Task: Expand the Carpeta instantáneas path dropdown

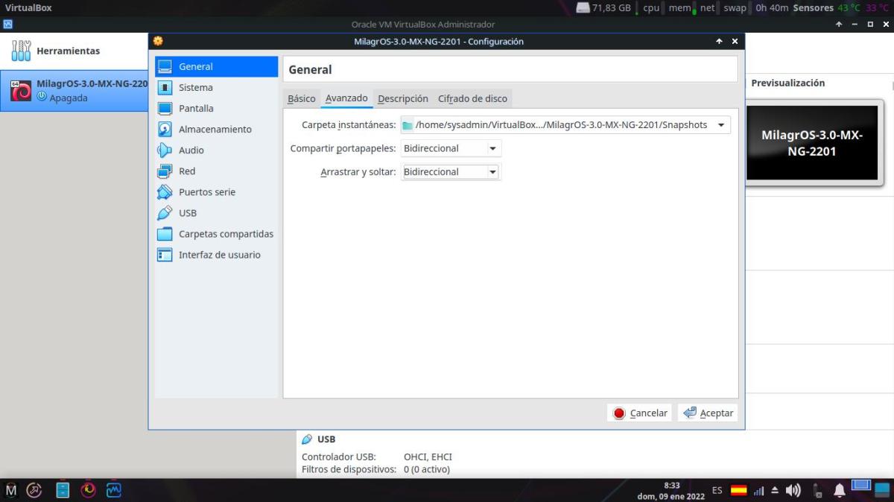Action: click(x=720, y=125)
